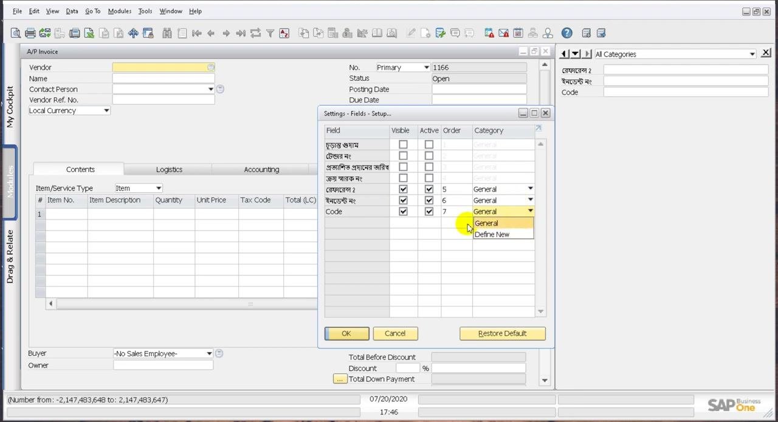The height and width of the screenshot is (422, 778).
Task: Click the Target Document toolbar icon
Action: click(x=318, y=33)
